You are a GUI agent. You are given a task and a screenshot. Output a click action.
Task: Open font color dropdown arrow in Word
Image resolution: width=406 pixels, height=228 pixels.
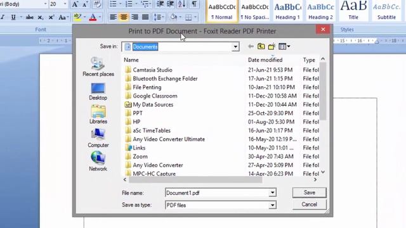point(100,17)
